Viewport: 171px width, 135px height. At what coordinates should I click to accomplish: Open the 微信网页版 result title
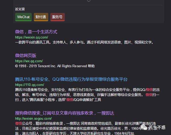tap(26, 55)
